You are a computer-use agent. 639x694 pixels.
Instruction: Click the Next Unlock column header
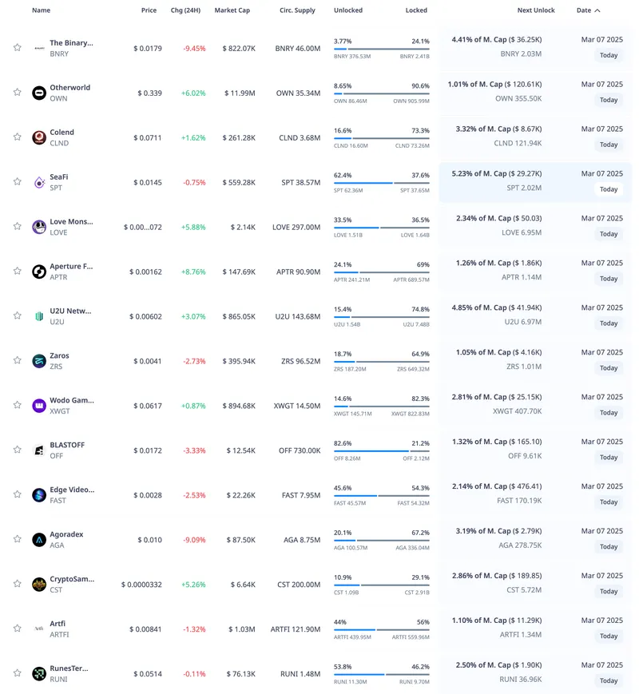(535, 11)
